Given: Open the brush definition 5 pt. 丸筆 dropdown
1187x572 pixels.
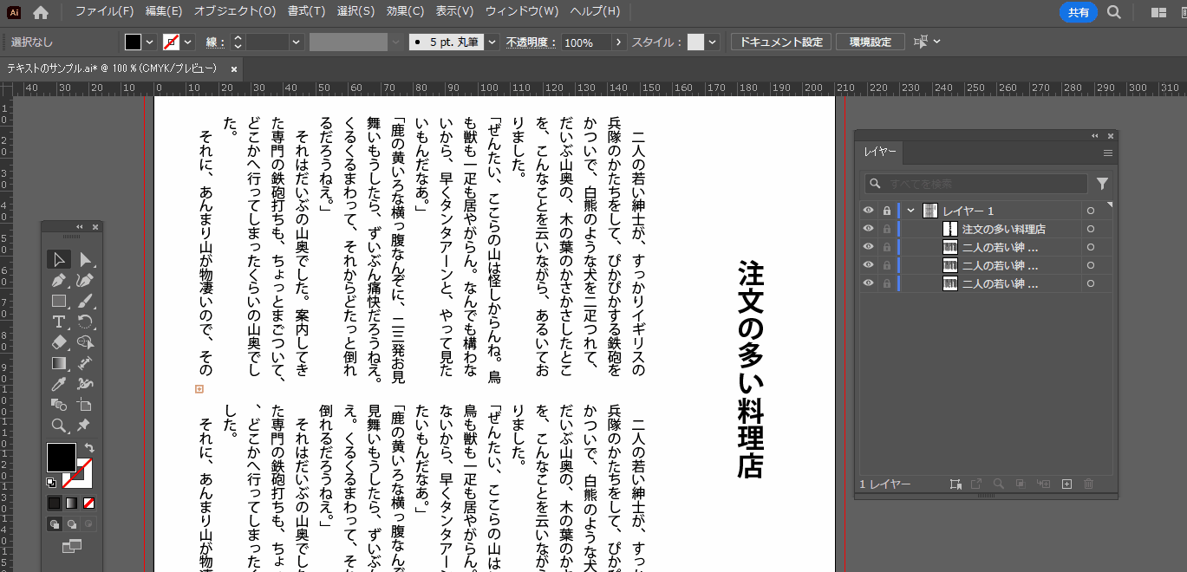Looking at the screenshot, I should [492, 42].
